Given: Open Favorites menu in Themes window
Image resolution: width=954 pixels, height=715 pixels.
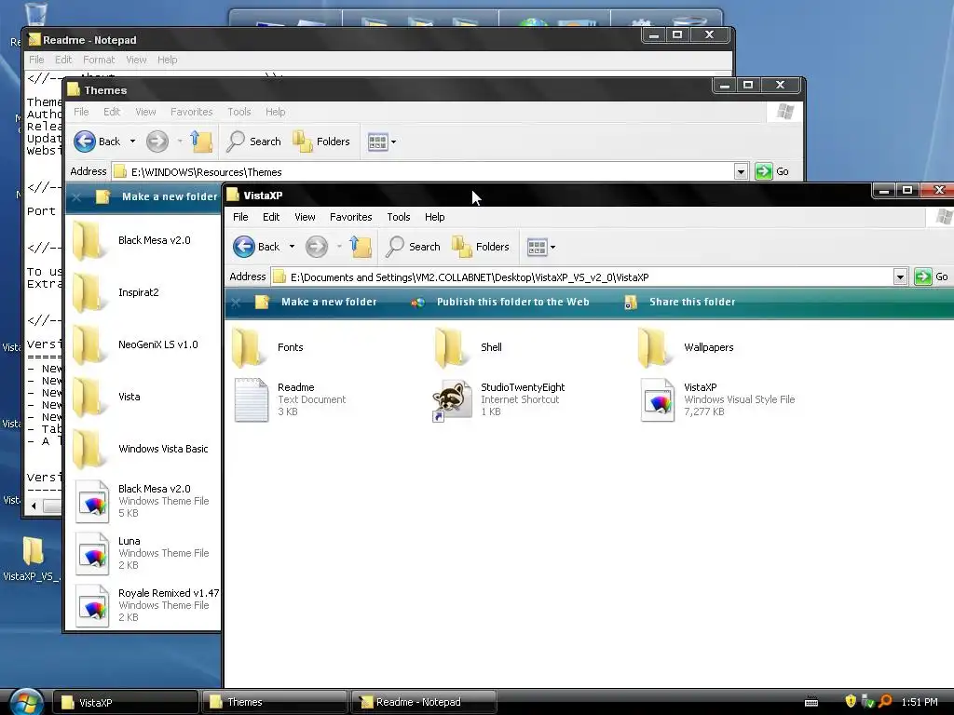Looking at the screenshot, I should click(x=191, y=112).
